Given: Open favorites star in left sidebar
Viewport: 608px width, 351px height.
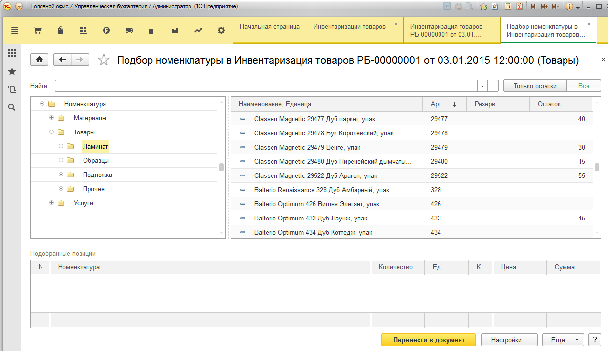Looking at the screenshot, I should [x=12, y=72].
